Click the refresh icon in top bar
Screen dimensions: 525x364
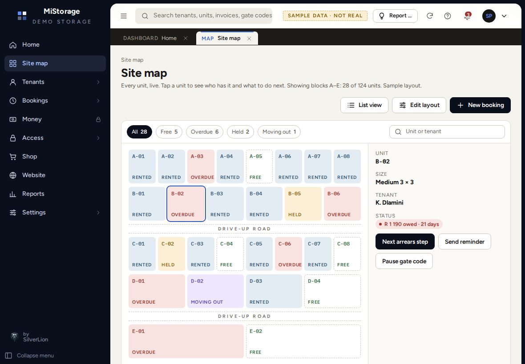click(430, 16)
